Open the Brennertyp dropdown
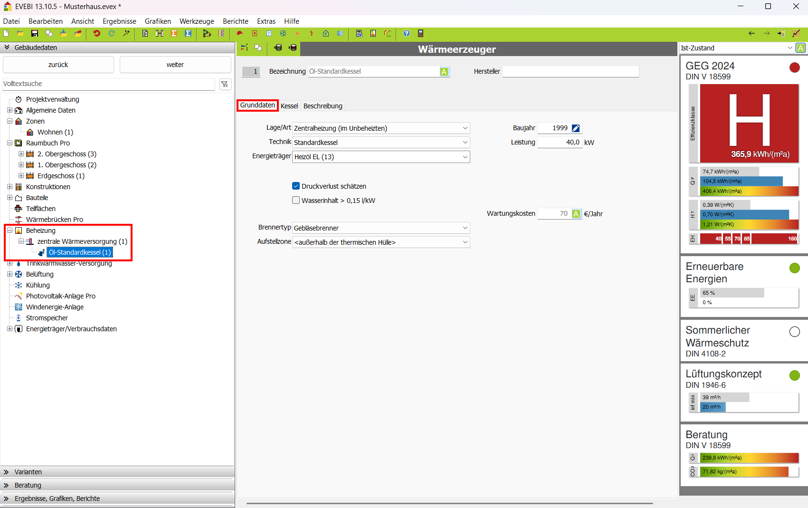This screenshot has width=808, height=508. [465, 228]
